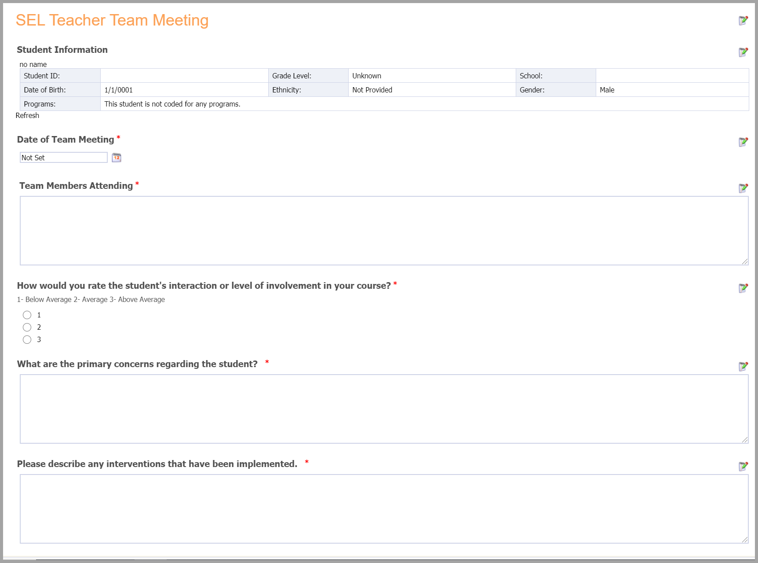Click the School: label cell
This screenshot has width=758, height=563.
click(x=556, y=76)
